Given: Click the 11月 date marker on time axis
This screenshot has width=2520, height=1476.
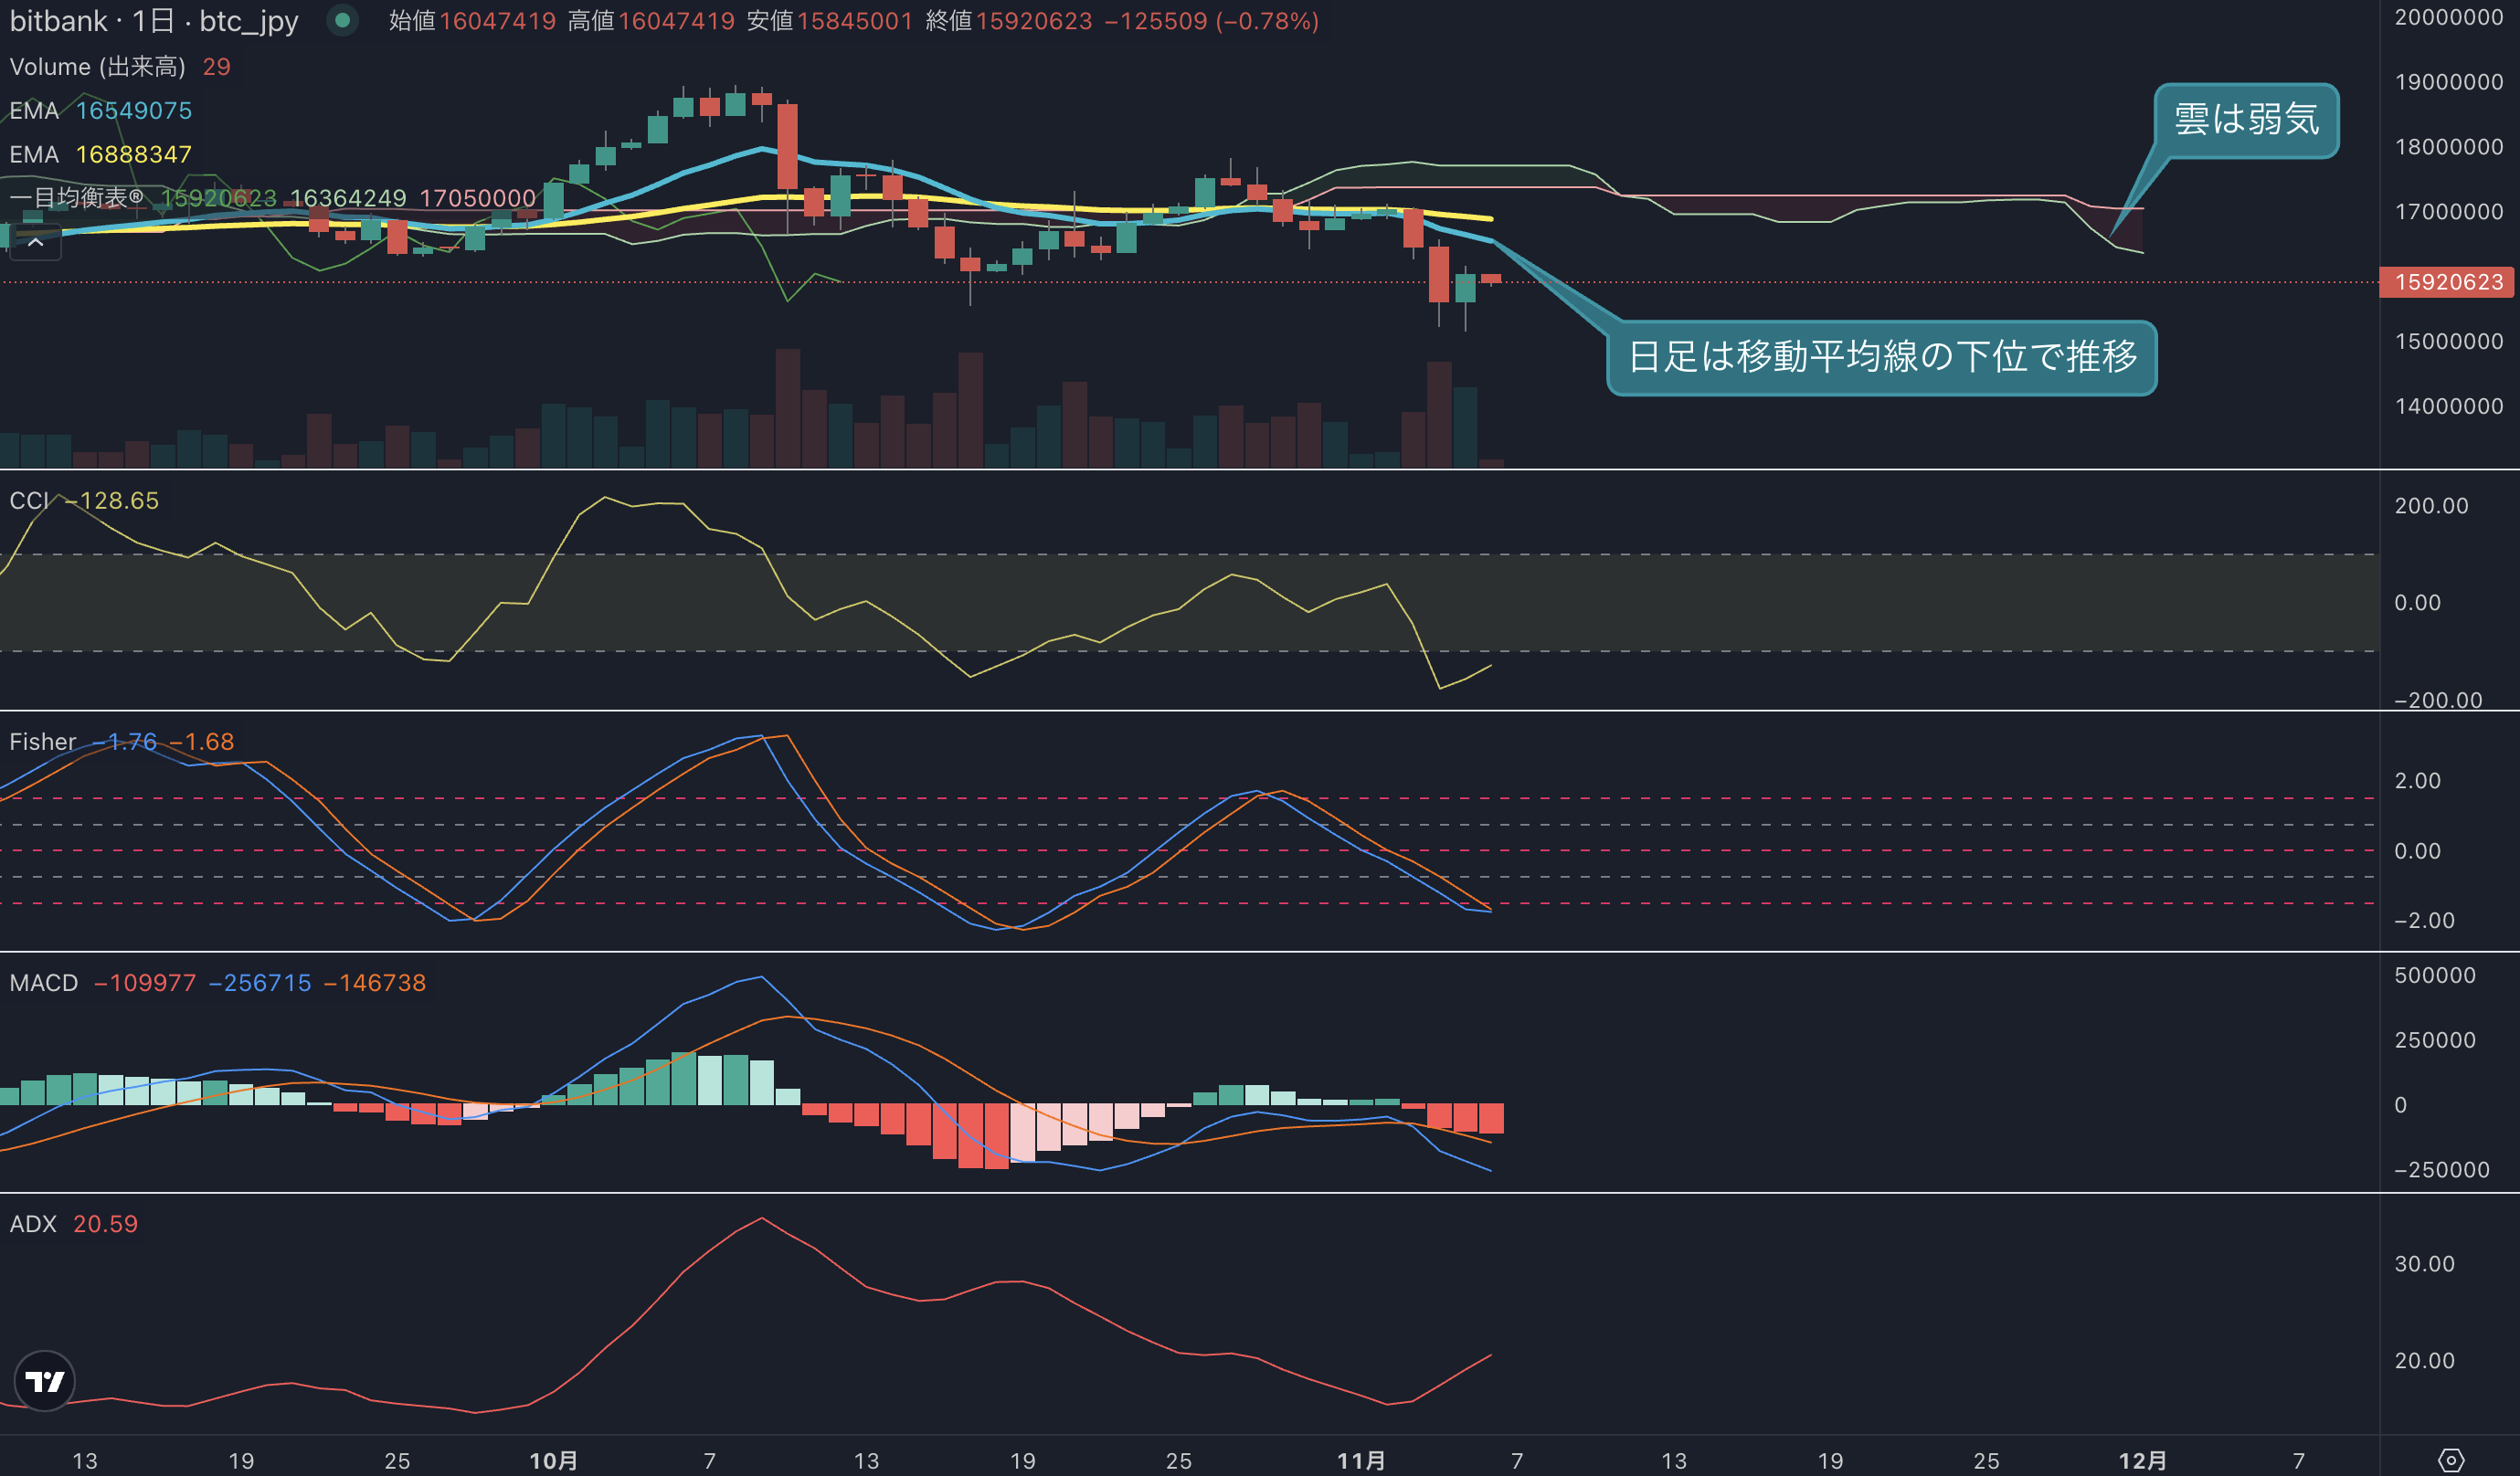Looking at the screenshot, I should [1361, 1461].
